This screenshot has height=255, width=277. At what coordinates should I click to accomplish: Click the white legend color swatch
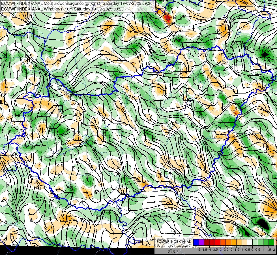coord(250,242)
